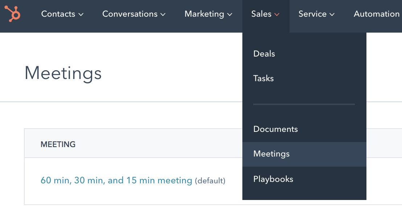The height and width of the screenshot is (221, 402).
Task: Expand the Contacts dropdown chevron
Action: coord(81,14)
